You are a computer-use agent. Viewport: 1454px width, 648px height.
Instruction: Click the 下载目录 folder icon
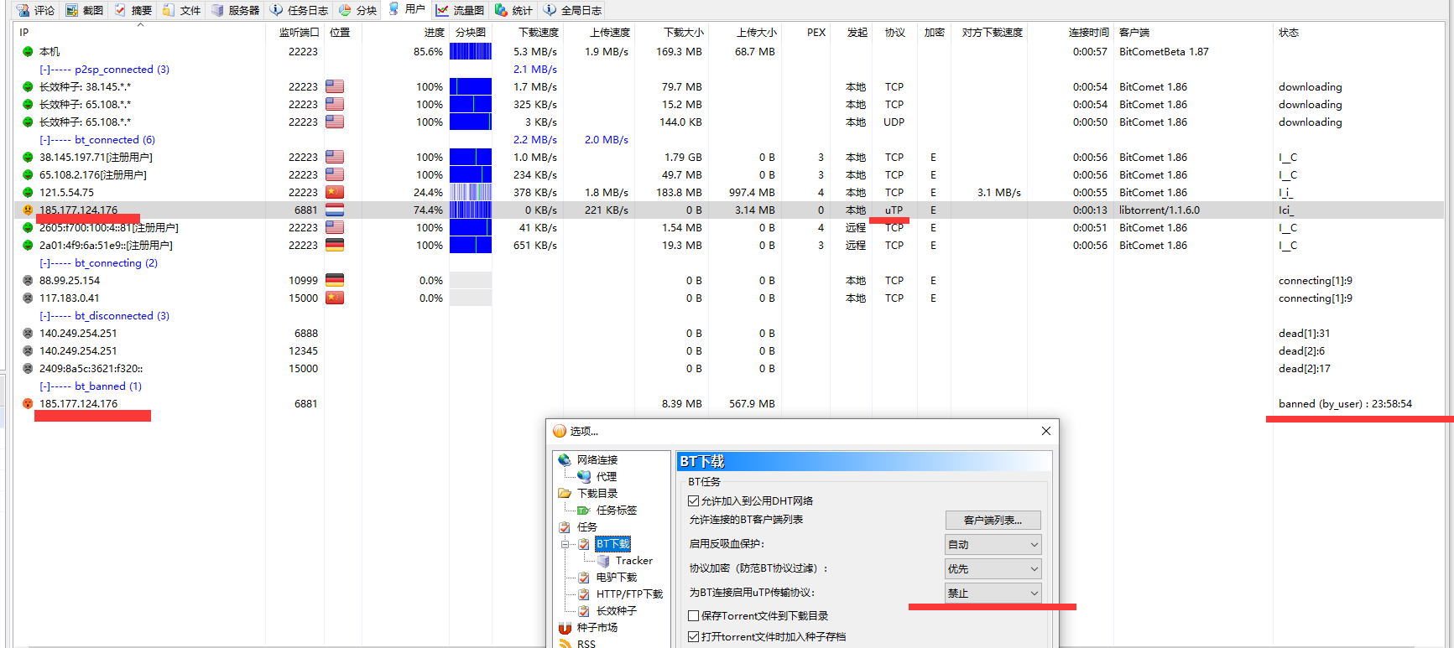(565, 494)
